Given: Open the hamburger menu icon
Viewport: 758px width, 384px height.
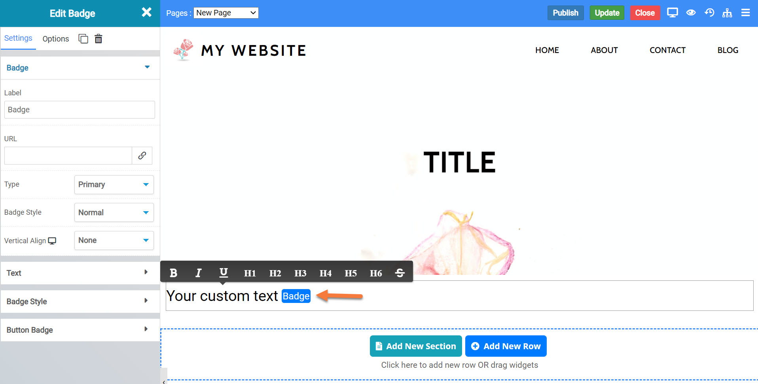Looking at the screenshot, I should (745, 13).
